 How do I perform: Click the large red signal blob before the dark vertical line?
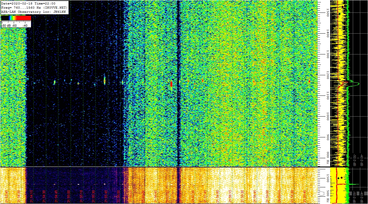[171, 84]
